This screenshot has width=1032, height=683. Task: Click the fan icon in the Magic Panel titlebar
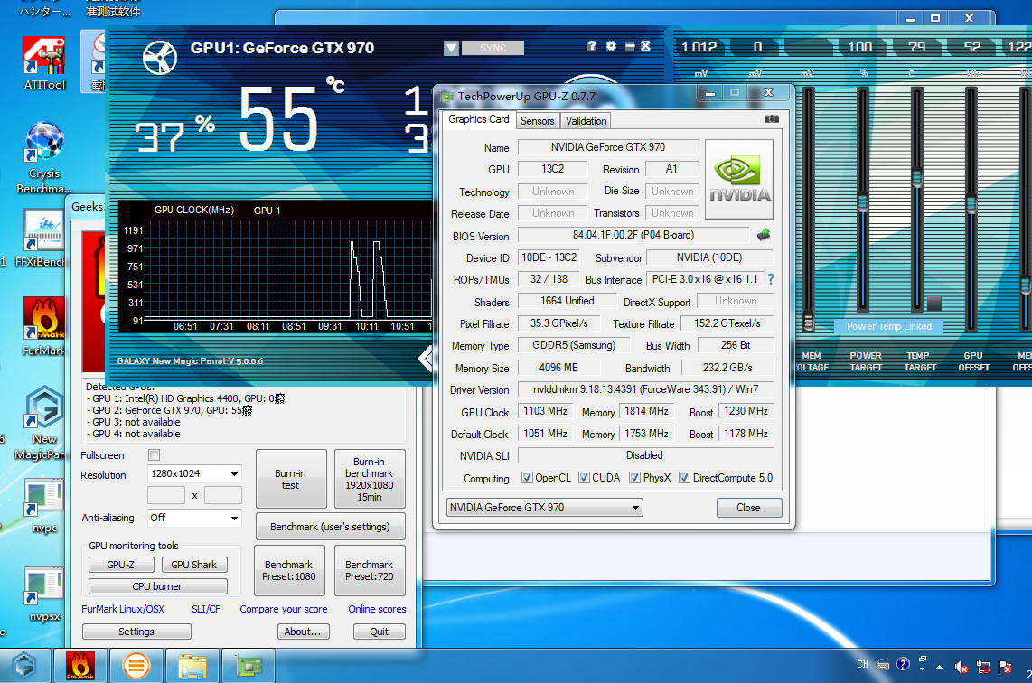160,57
